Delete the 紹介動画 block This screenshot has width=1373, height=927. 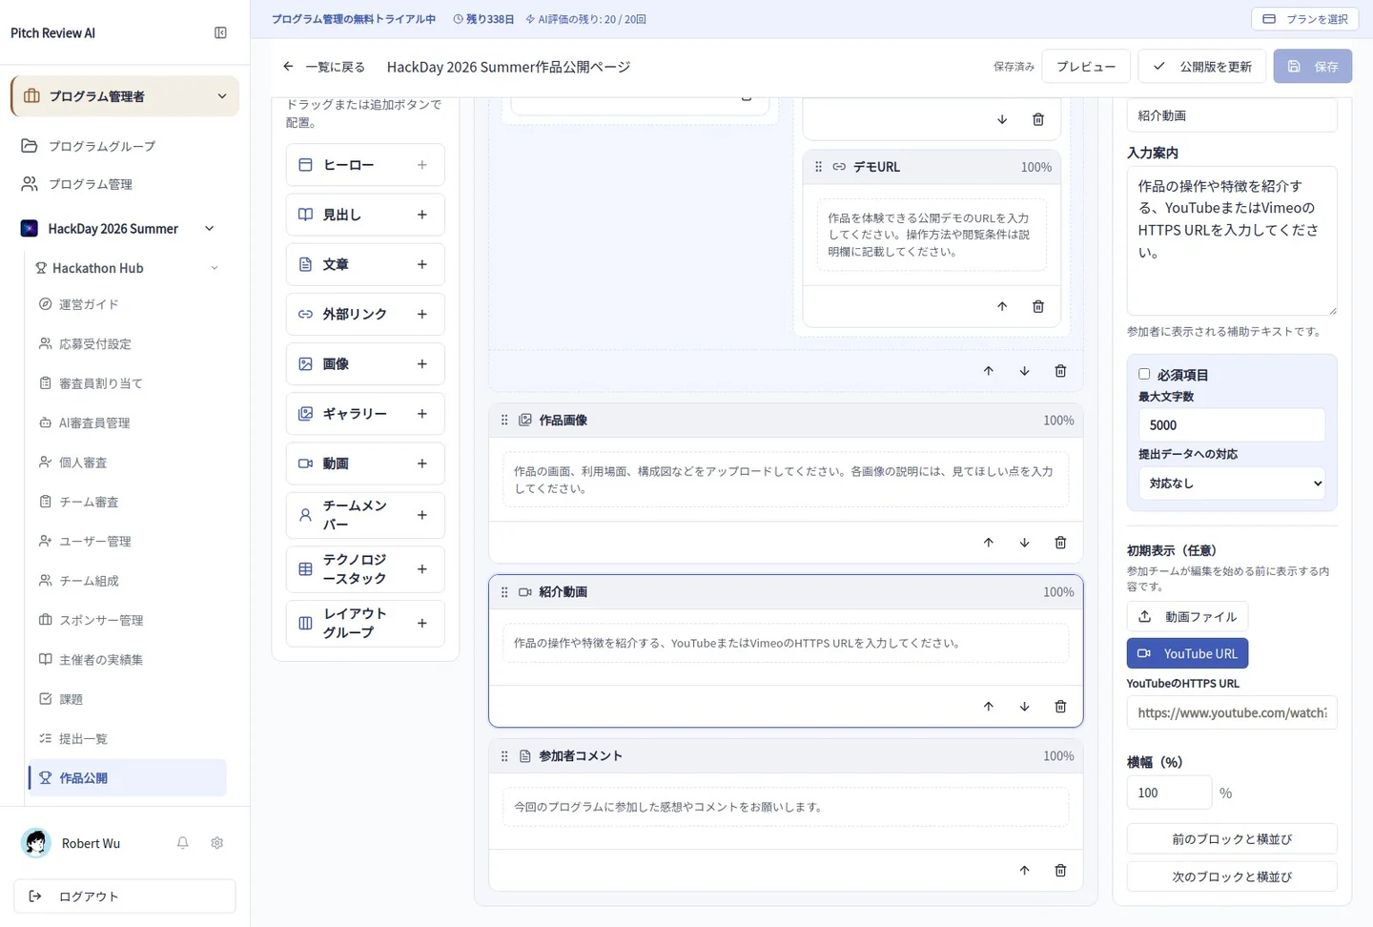click(1060, 707)
